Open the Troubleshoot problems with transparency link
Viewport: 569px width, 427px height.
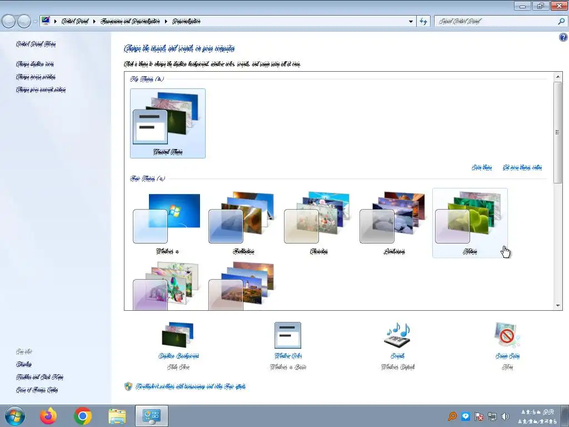click(x=191, y=386)
